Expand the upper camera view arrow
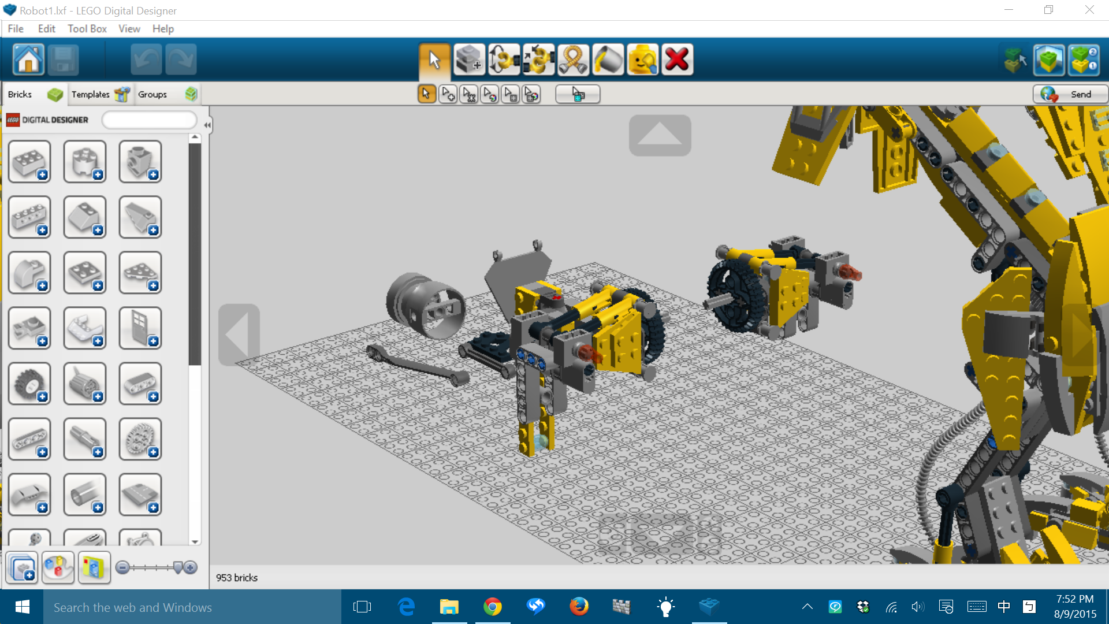Image resolution: width=1109 pixels, height=624 pixels. (660, 135)
